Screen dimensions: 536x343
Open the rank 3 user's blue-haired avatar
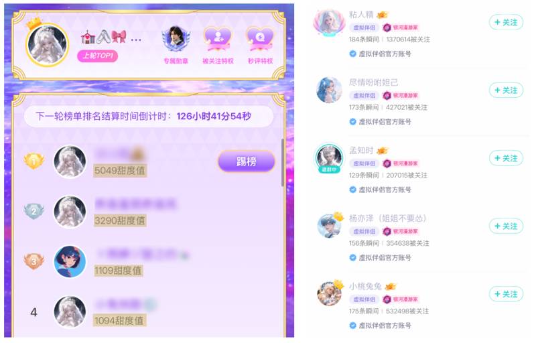coord(70,261)
